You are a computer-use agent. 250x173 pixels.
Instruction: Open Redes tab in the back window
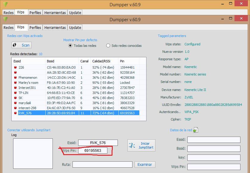click(x=8, y=13)
